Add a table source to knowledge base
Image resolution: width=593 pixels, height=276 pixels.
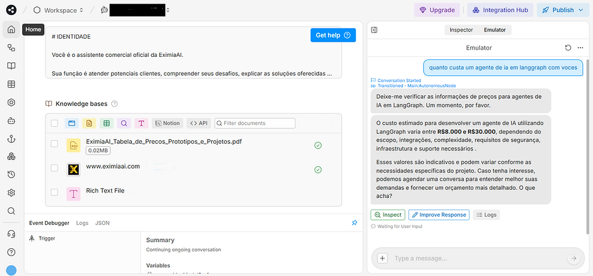(106, 123)
